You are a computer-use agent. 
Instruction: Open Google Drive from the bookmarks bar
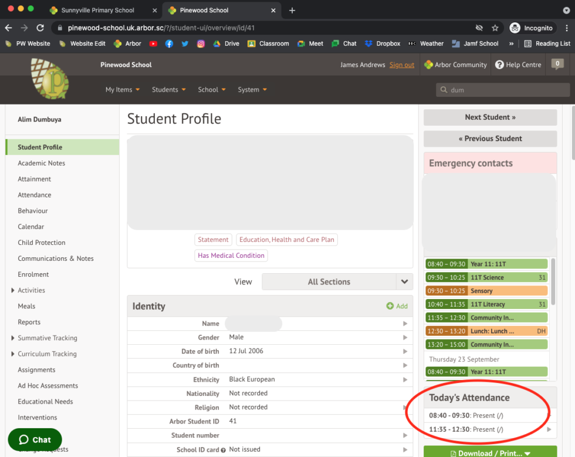(226, 43)
